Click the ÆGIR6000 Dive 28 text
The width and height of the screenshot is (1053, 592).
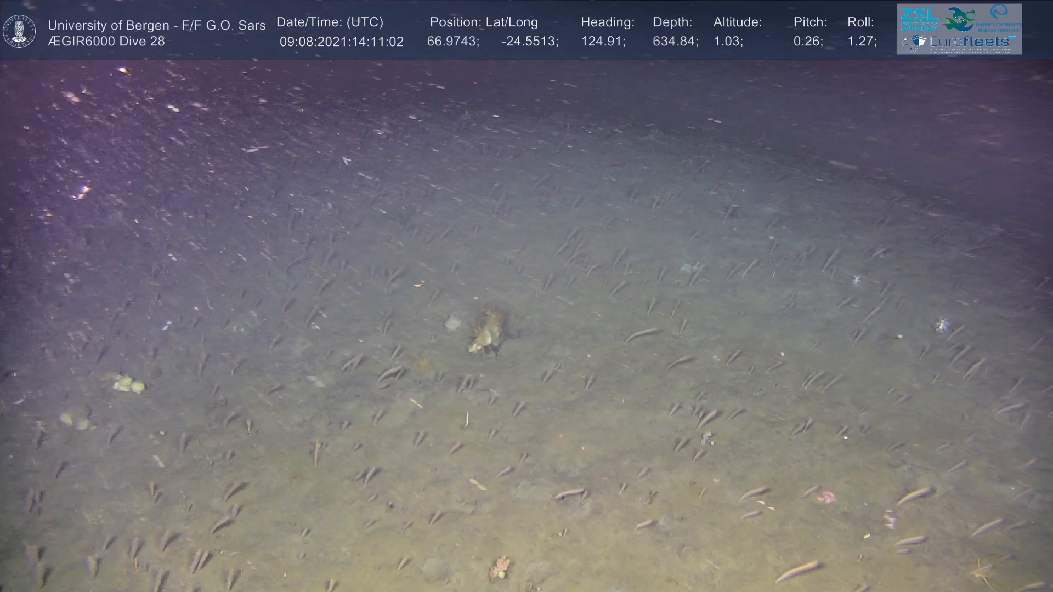point(106,42)
